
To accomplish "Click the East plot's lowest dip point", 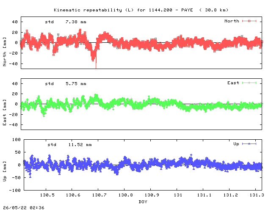I will tap(44, 116).
